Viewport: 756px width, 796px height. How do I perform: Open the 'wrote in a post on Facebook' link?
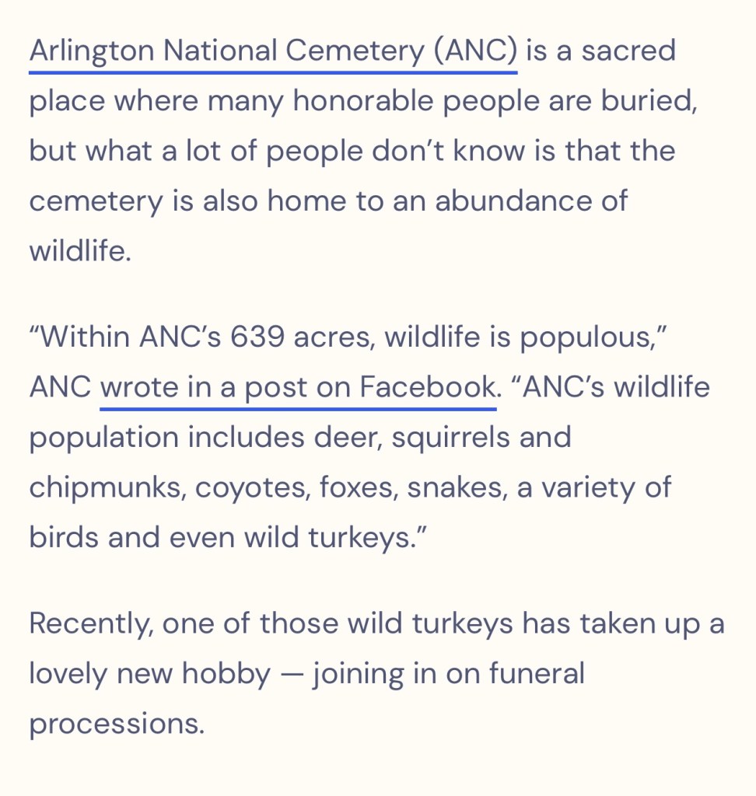(x=298, y=386)
